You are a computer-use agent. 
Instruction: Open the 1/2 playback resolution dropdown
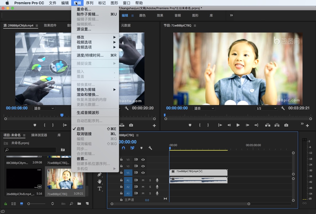coord(266,108)
